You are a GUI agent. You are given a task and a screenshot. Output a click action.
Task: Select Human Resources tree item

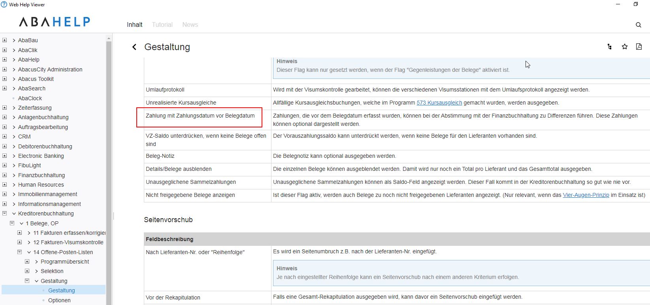41,185
